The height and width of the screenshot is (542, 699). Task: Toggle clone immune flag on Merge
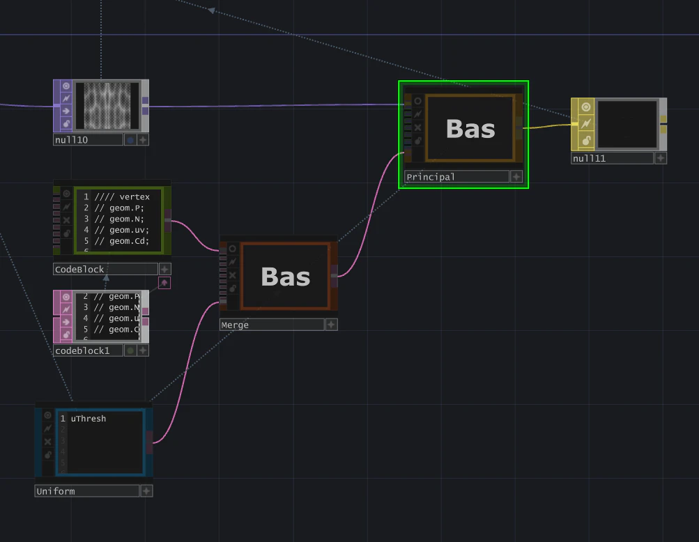click(x=232, y=262)
